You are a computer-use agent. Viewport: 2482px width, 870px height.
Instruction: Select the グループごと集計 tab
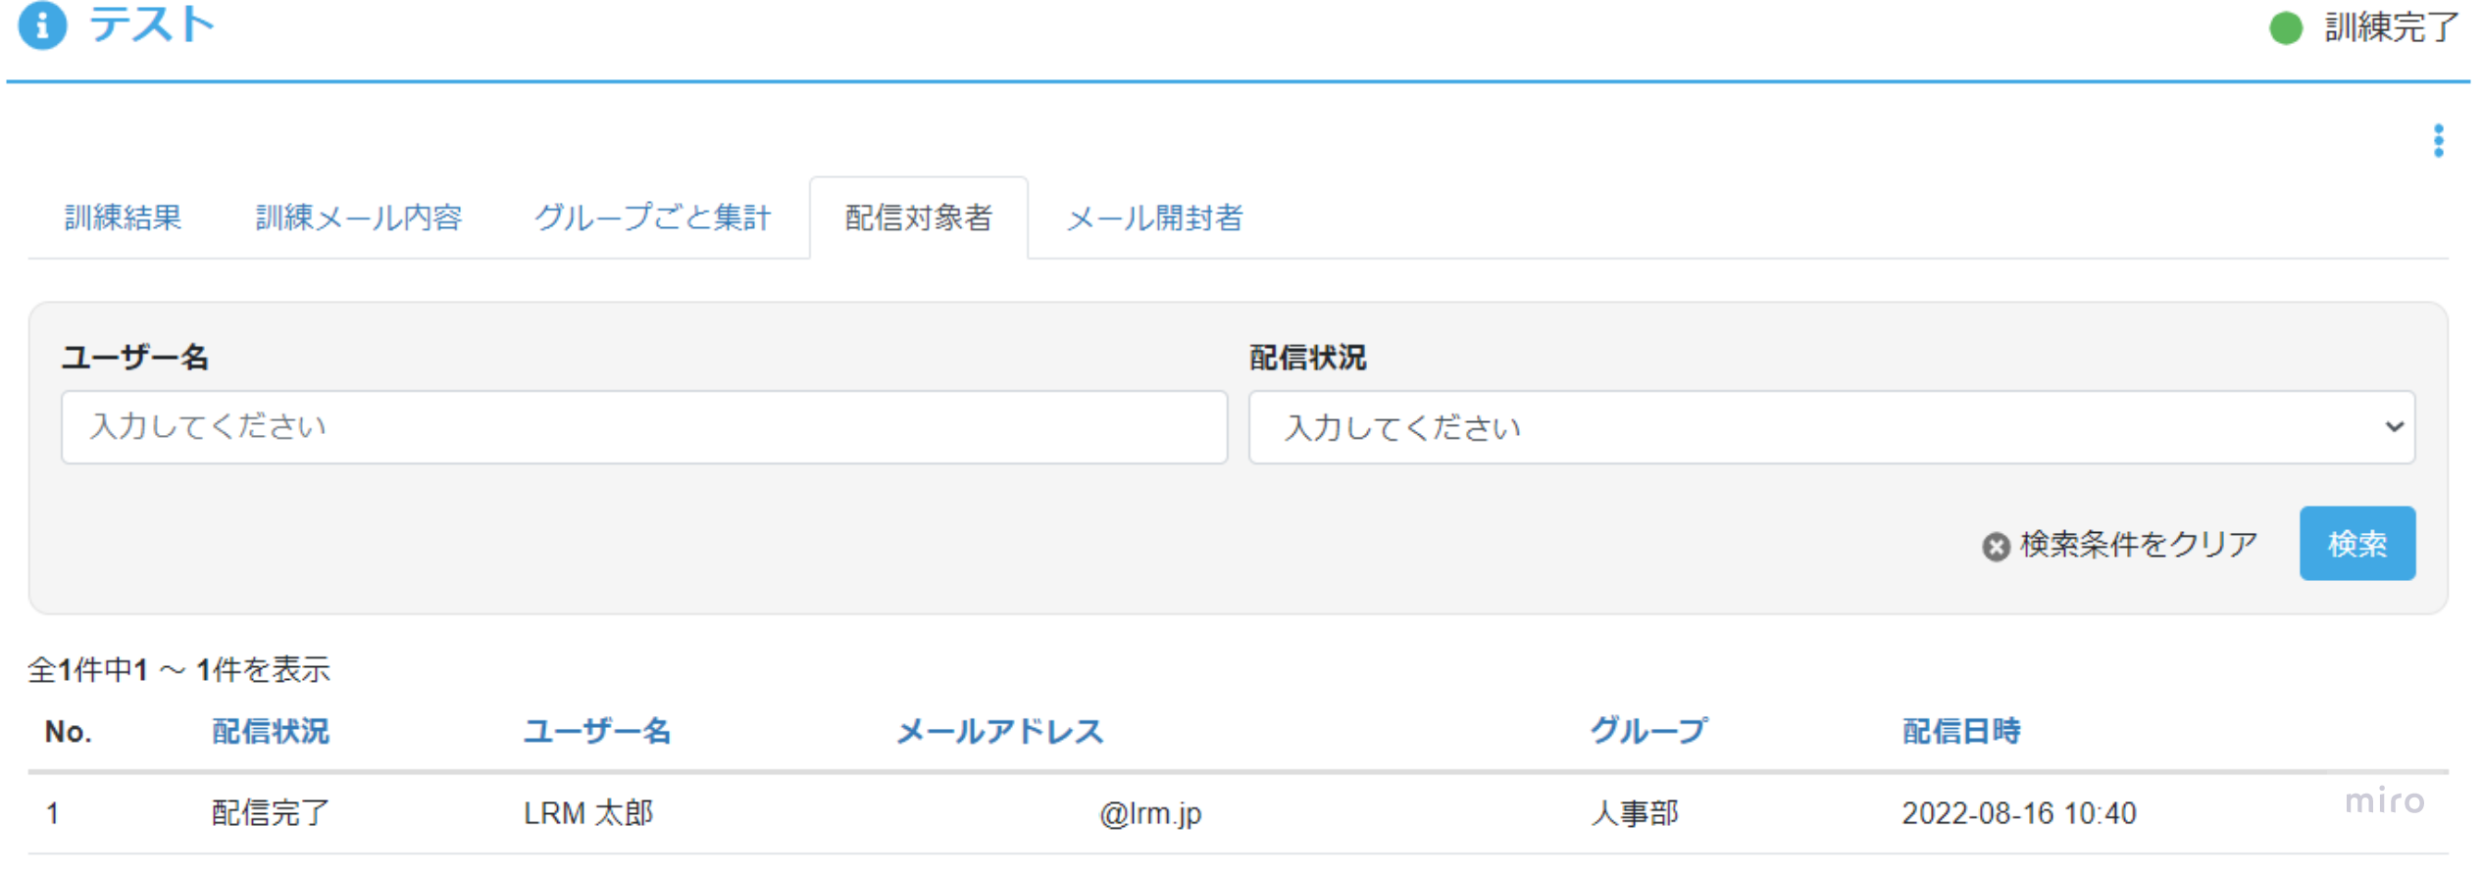[652, 217]
